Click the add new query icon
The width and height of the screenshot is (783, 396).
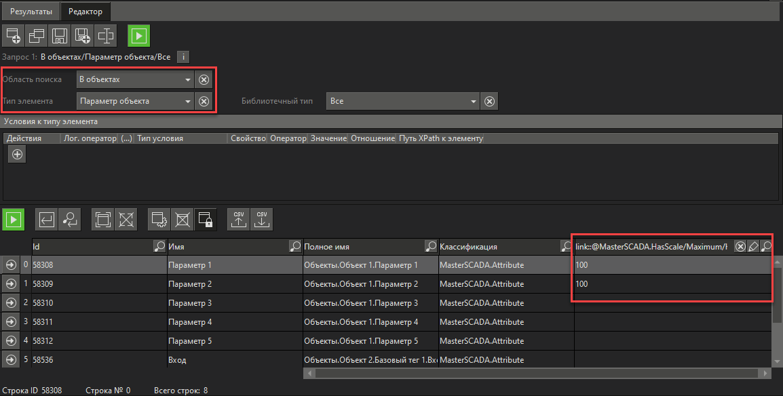point(14,36)
